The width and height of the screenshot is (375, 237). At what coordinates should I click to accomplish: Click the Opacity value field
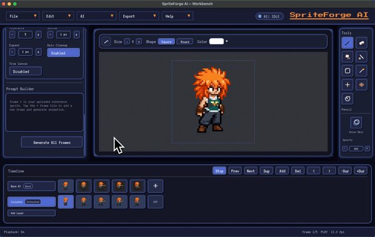(x=356, y=148)
